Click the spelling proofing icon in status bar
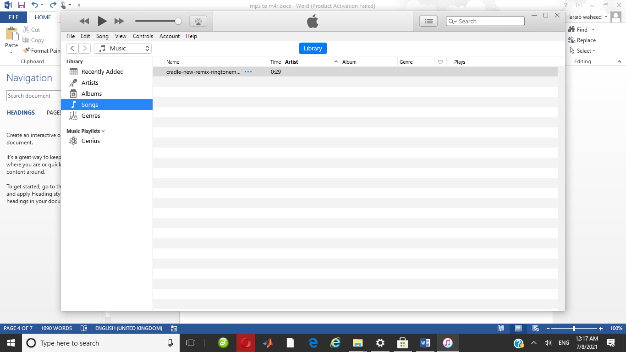The height and width of the screenshot is (352, 626). tap(83, 328)
